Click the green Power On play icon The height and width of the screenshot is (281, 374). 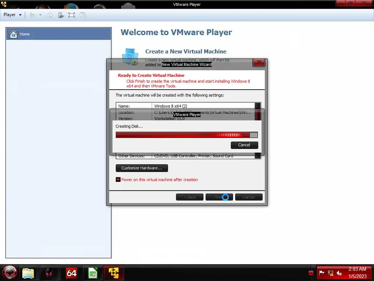click(x=33, y=15)
